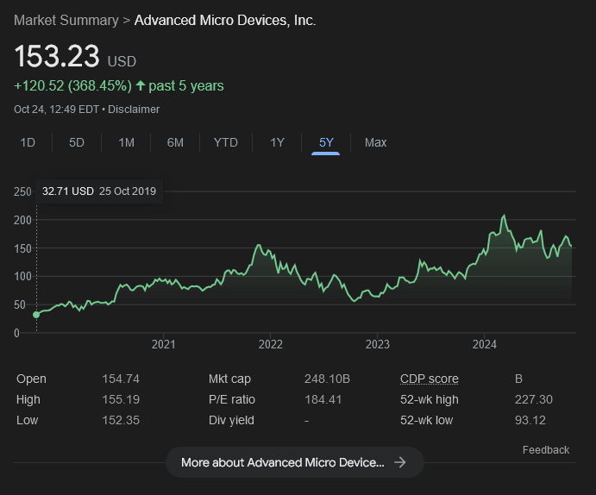Click the 200 y-axis label
Image resolution: width=596 pixels, height=495 pixels.
pyautogui.click(x=22, y=220)
